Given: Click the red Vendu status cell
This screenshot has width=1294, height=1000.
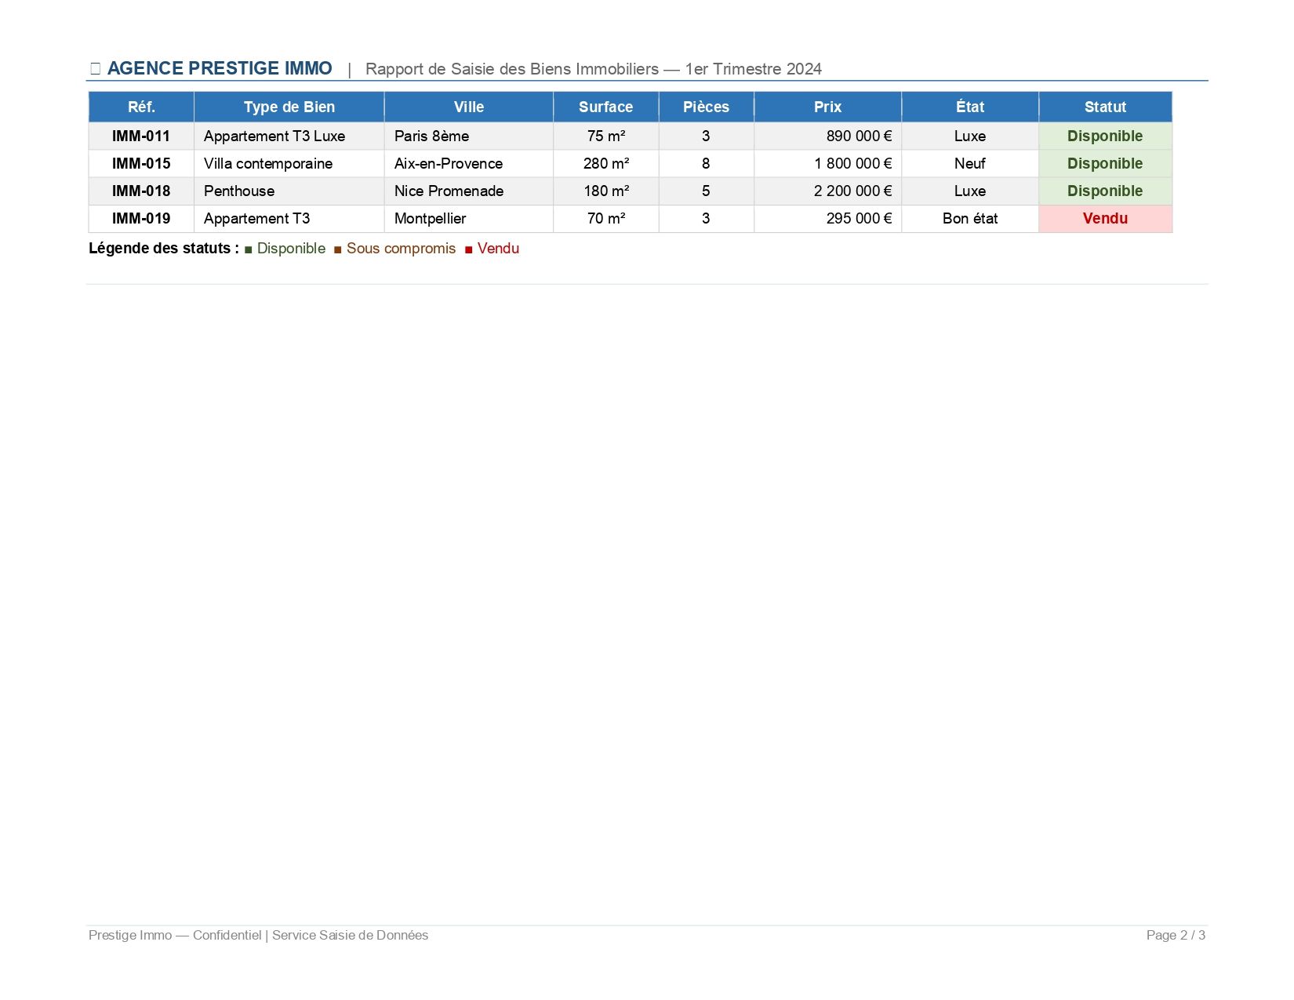Looking at the screenshot, I should pos(1105,219).
